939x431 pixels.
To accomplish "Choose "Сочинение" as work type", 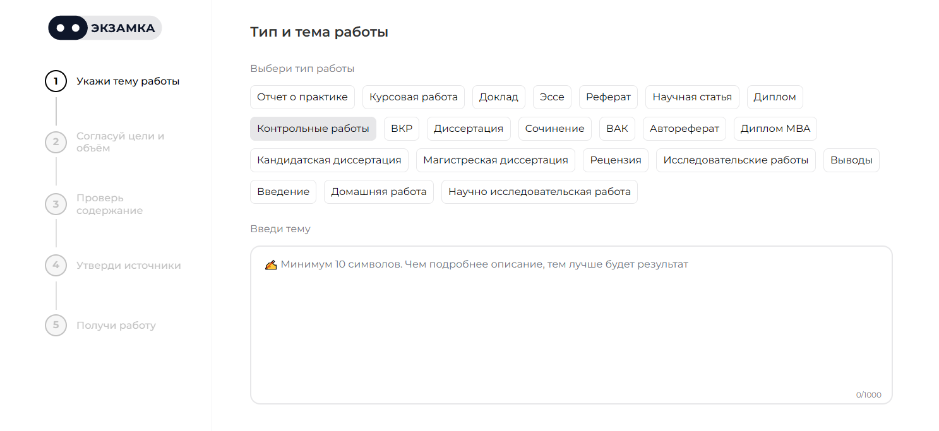I will tap(554, 128).
